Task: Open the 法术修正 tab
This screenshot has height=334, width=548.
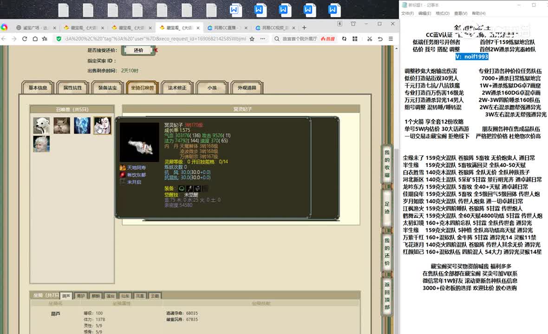Action: [177, 88]
